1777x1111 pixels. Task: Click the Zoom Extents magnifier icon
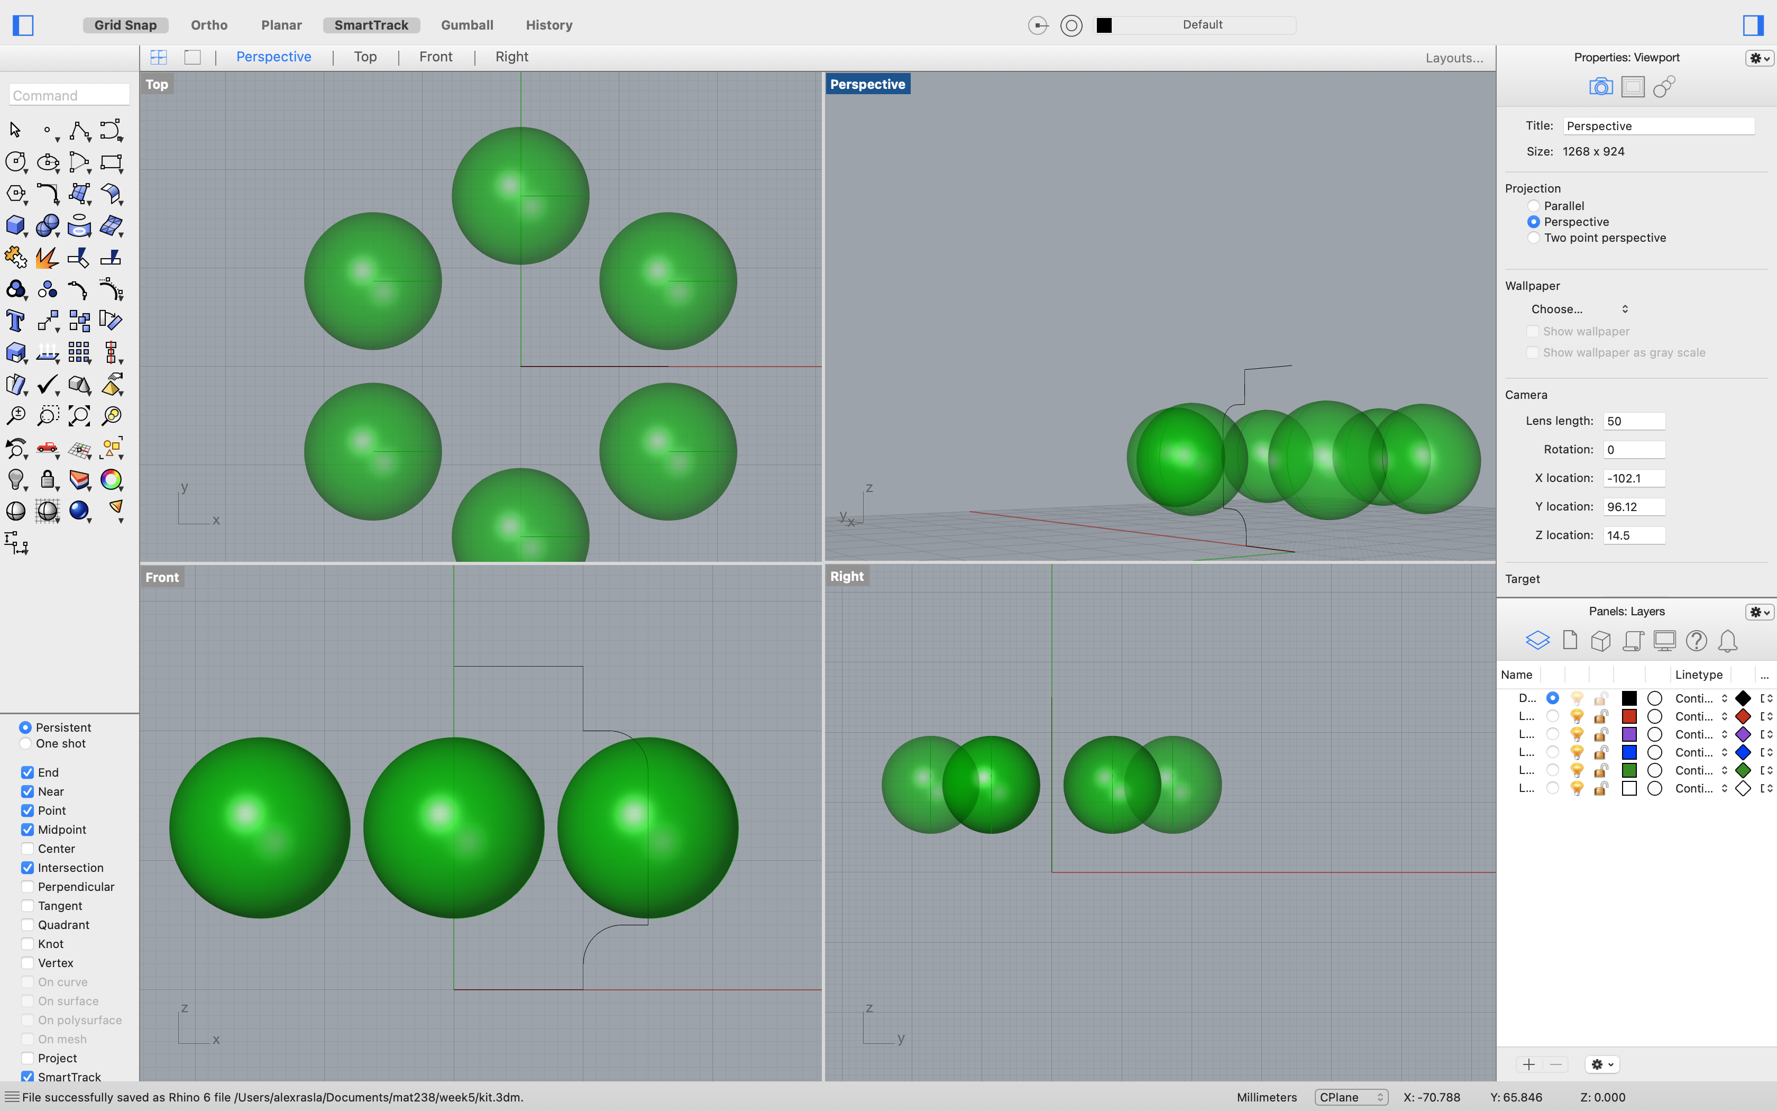79,415
